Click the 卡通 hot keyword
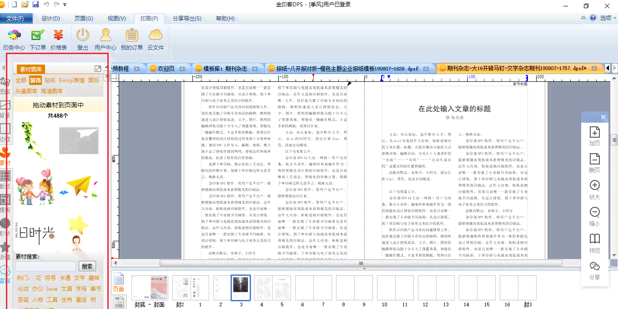Viewport: 618px width, 309px height. pyautogui.click(x=65, y=278)
